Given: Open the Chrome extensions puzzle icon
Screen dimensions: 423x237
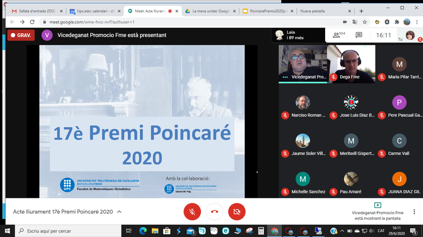Looking at the screenshot, I should point(397,22).
